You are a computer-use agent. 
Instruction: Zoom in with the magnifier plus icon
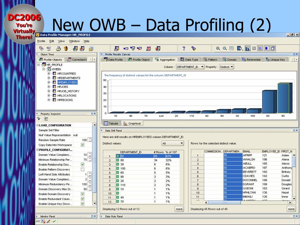[218, 48]
